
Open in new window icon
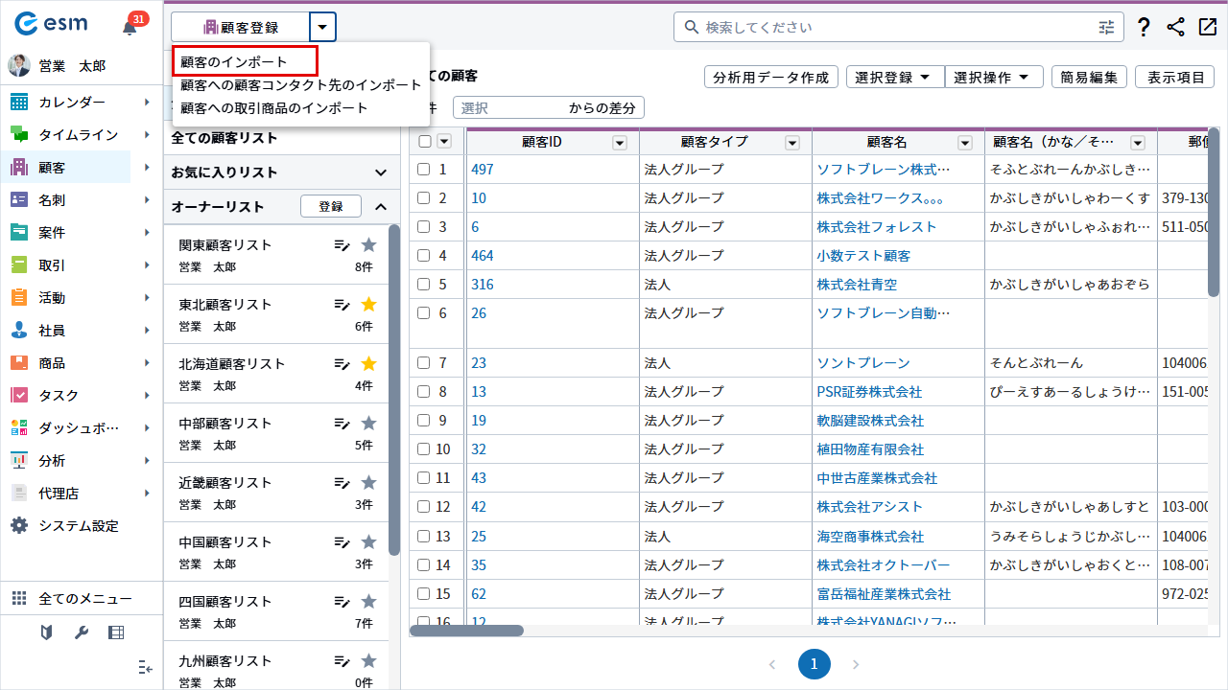[1207, 28]
